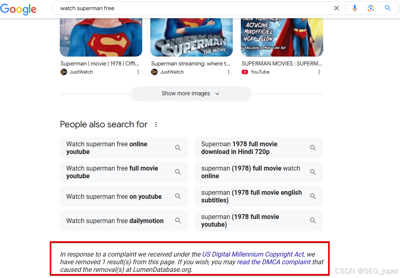
Task: Click magnifier icon beside 1978 full movie youtube)
Action: coord(313,220)
